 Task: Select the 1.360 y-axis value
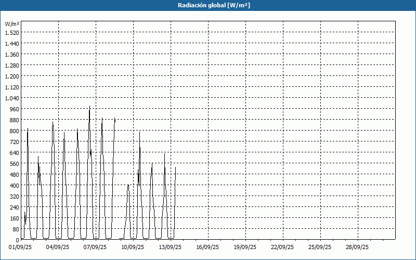pos(12,55)
